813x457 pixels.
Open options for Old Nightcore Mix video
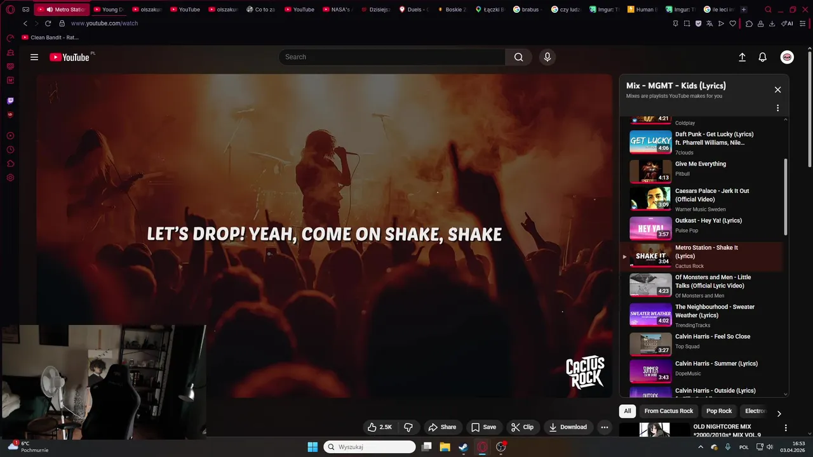(786, 428)
